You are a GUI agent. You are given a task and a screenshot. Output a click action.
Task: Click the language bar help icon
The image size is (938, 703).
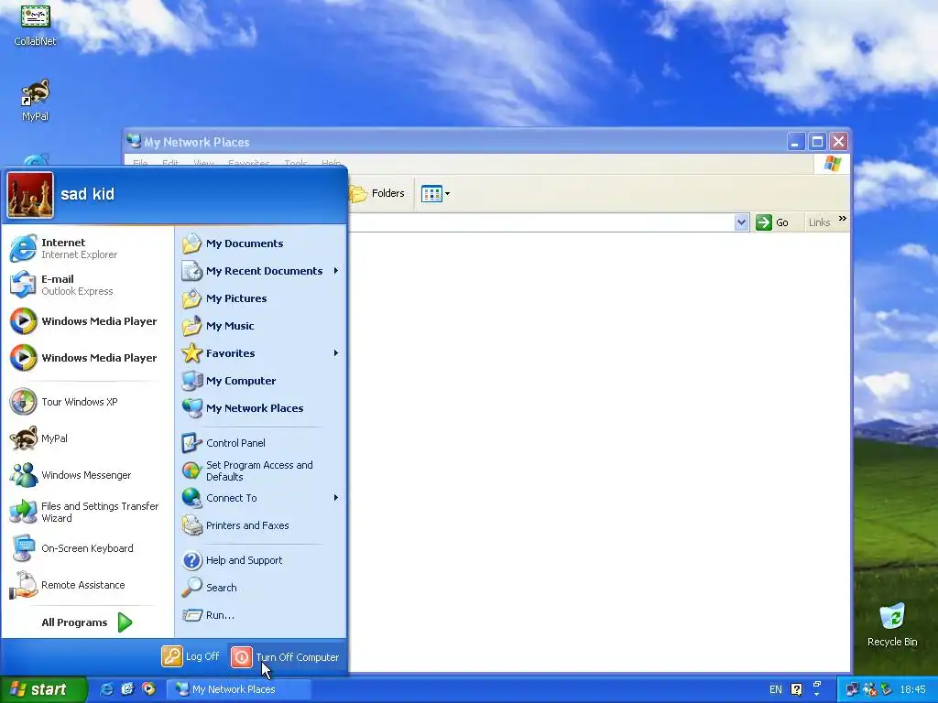[796, 690]
